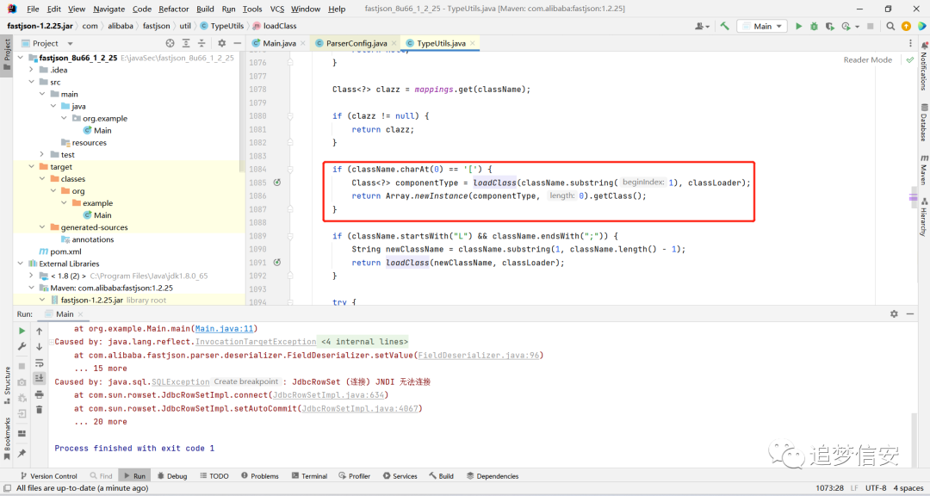Click Down the Stack Trace arrow
Viewport: 930px width, 496px height.
(x=39, y=346)
